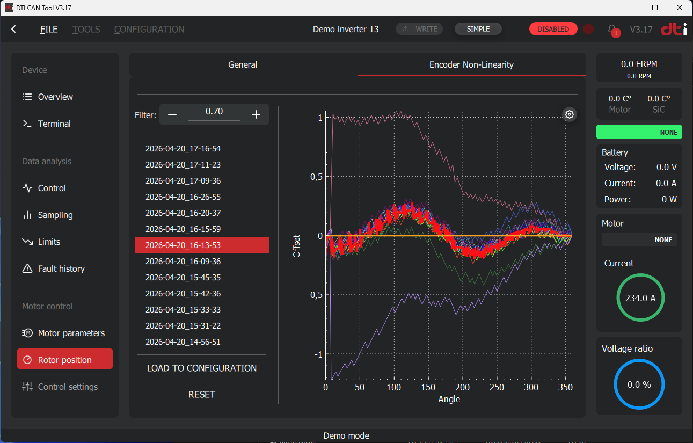Open the FILE menu
The width and height of the screenshot is (693, 443).
49,30
